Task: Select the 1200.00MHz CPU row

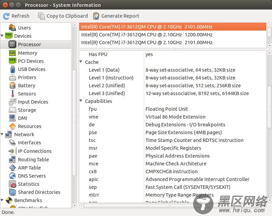Action: (173, 35)
